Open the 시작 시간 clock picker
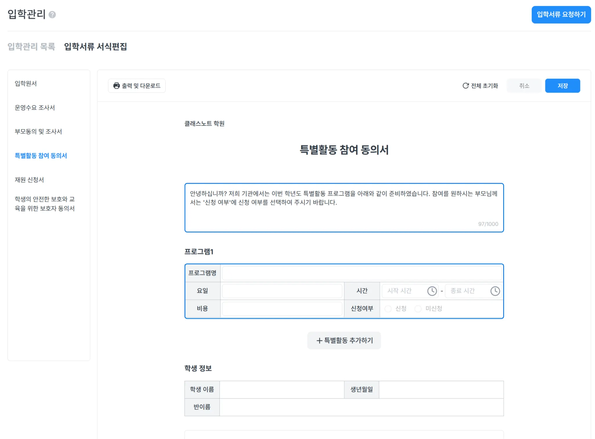Image resolution: width=595 pixels, height=439 pixels. (x=432, y=291)
